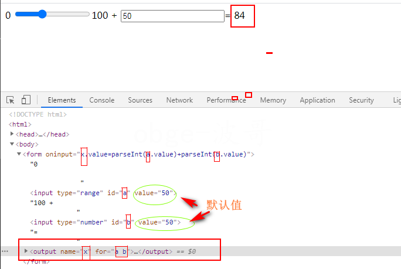This screenshot has height=269, width=401.
Task: Select the input type="number" line
Action: [x=106, y=222]
